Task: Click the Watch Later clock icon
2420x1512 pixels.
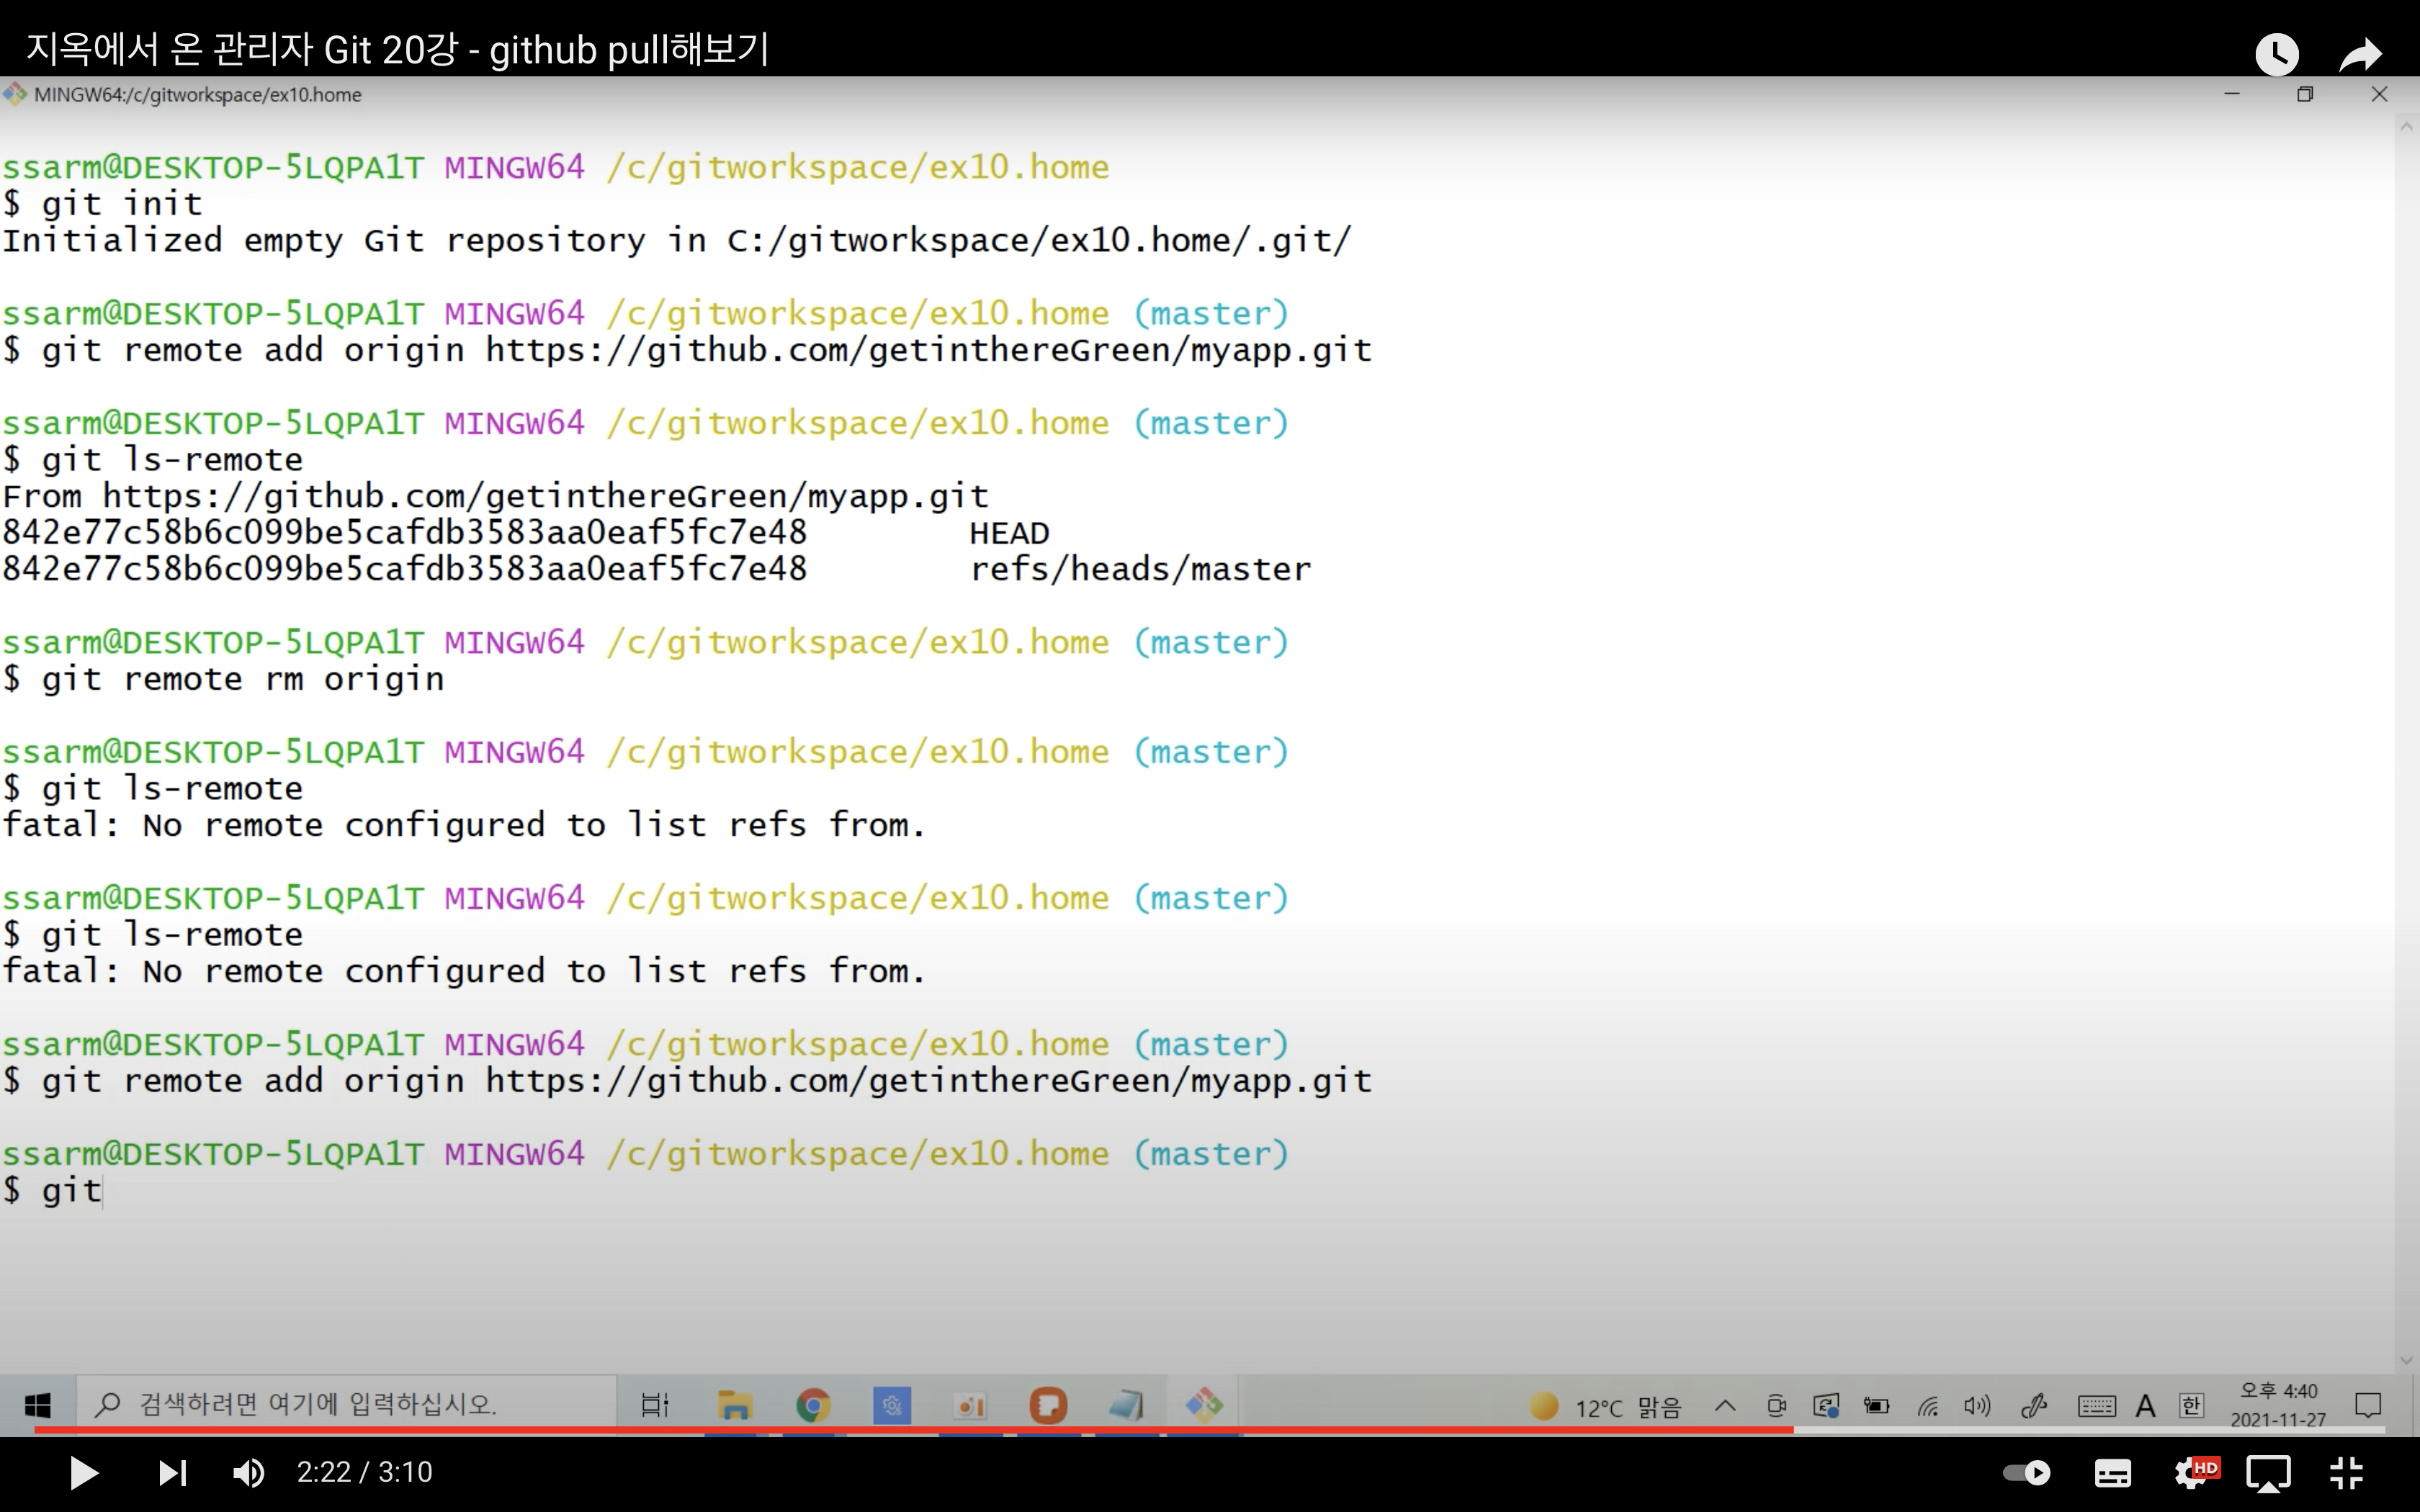Action: coord(2277,53)
